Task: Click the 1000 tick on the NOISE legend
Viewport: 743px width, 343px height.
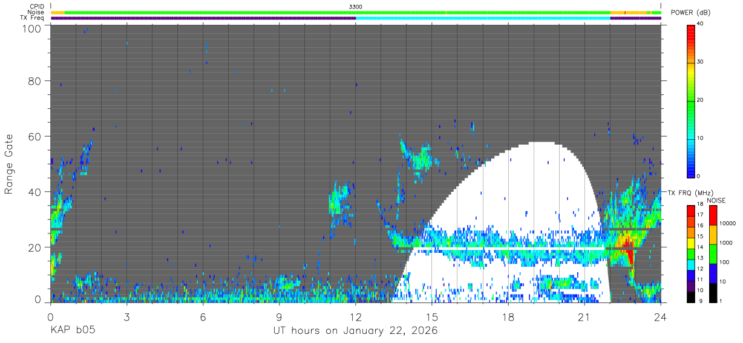Action: pos(725,243)
